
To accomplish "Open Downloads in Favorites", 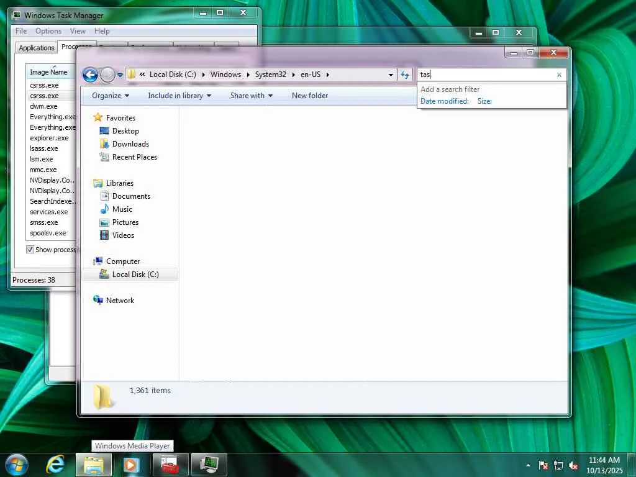I will click(x=130, y=144).
